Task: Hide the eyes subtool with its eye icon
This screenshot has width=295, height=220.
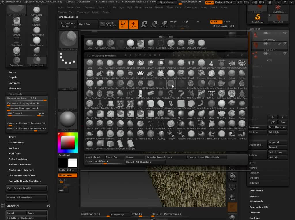Action: click(x=285, y=53)
